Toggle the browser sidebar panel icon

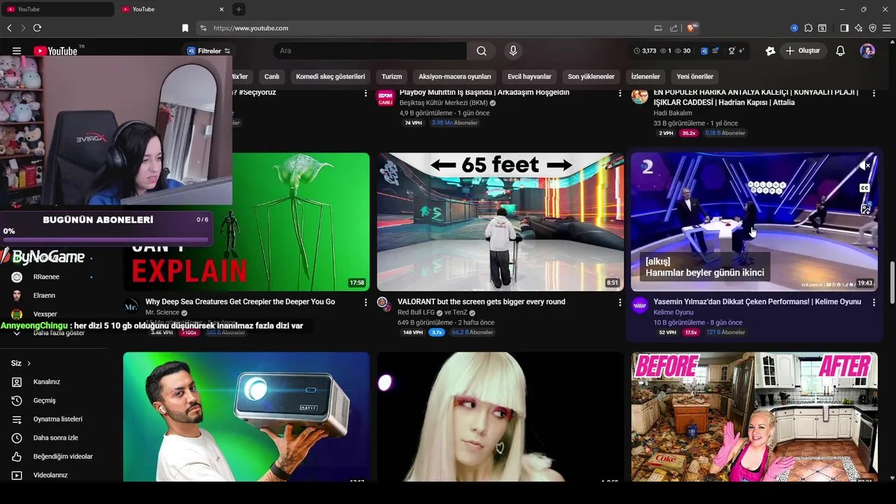(x=844, y=28)
